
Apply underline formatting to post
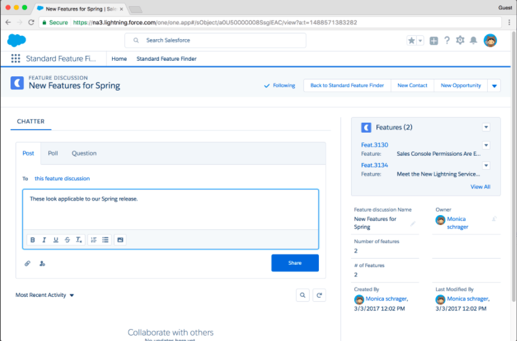(x=56, y=240)
